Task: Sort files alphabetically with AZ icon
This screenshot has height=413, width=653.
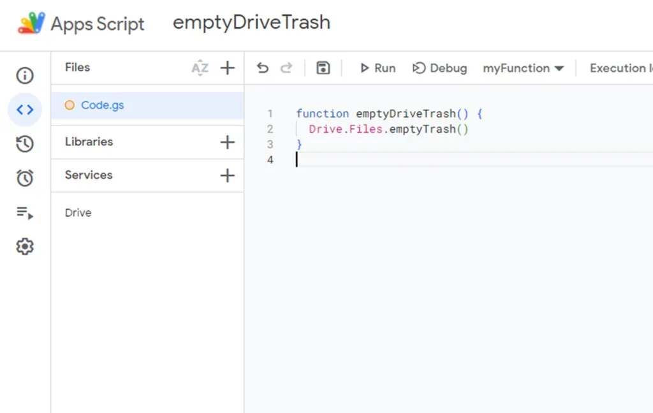Action: coord(200,68)
